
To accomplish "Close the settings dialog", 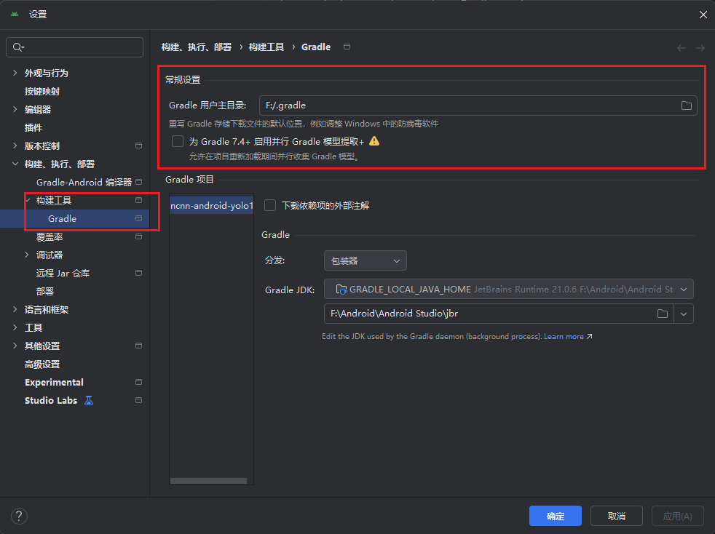I will (x=703, y=15).
